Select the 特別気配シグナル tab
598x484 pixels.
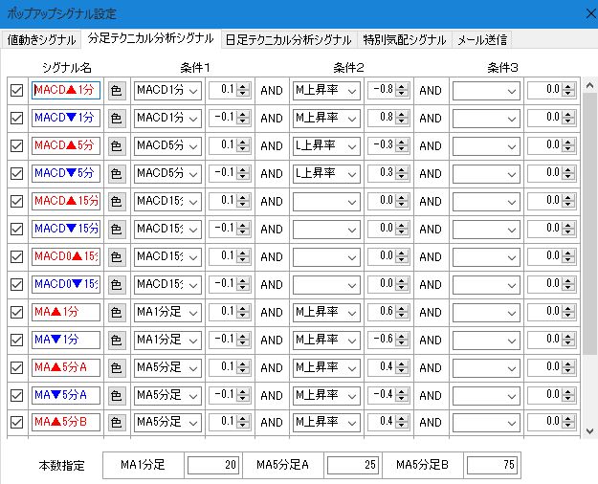click(x=404, y=39)
